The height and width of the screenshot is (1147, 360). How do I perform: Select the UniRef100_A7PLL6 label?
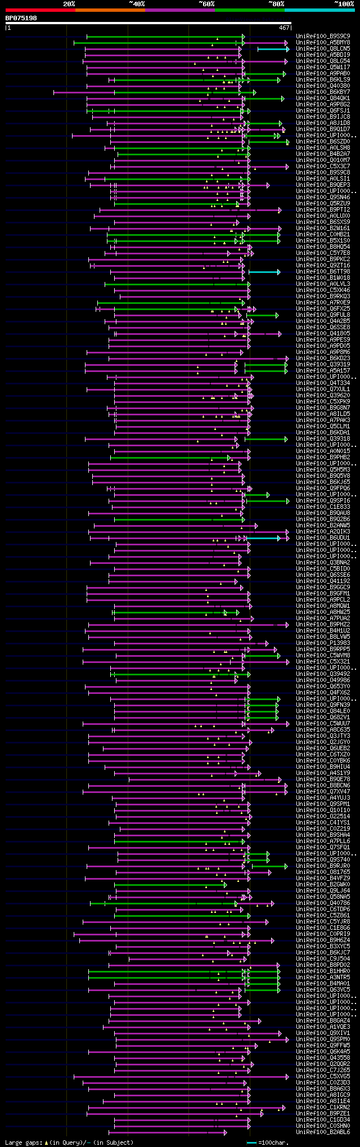(x=323, y=841)
